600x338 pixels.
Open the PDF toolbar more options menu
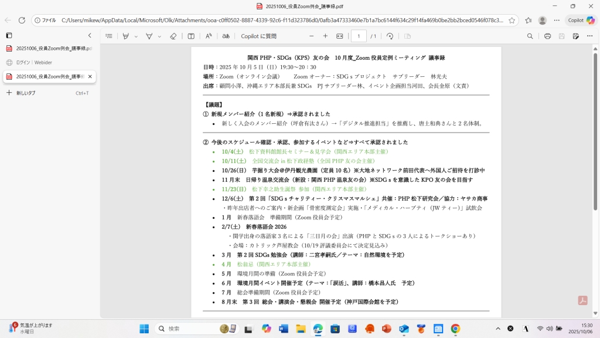(589, 36)
